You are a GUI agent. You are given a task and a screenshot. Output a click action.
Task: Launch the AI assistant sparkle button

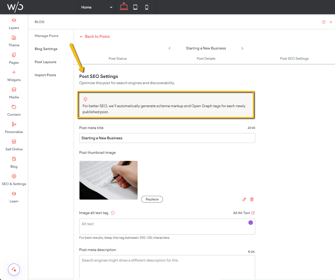coord(14,269)
